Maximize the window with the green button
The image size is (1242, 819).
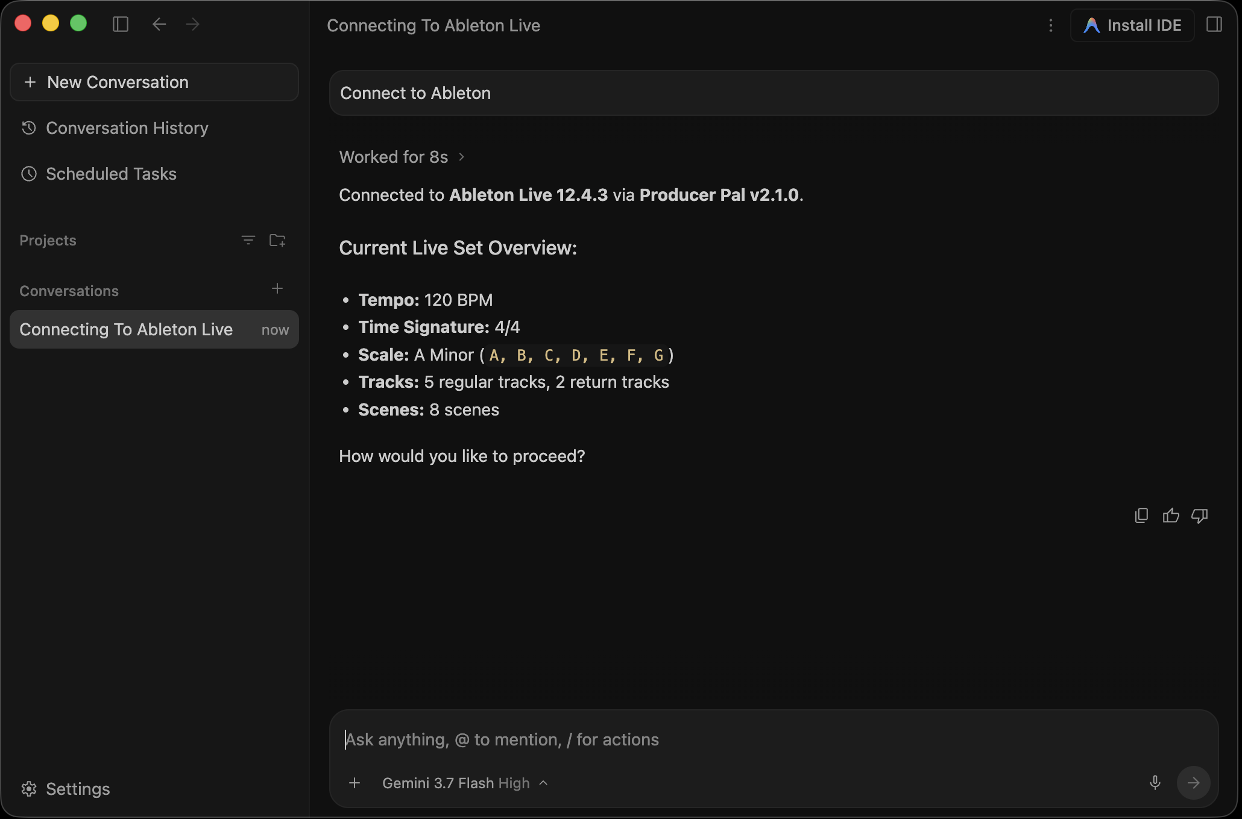pos(78,24)
